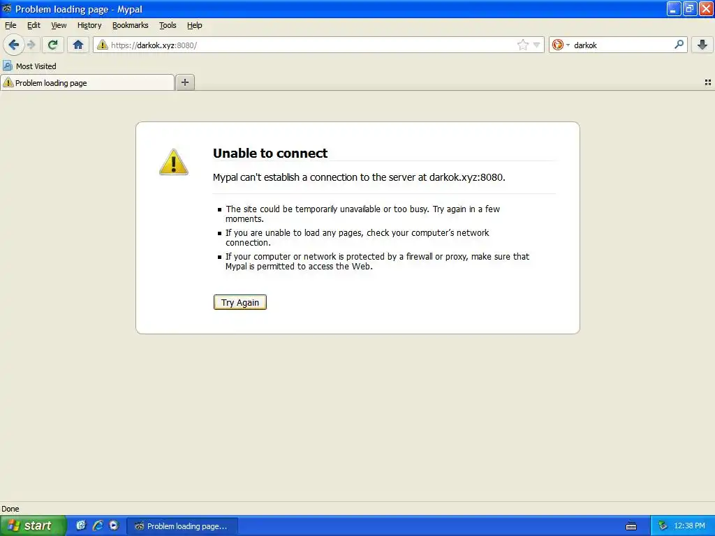This screenshot has width=715, height=536.
Task: Open the Windows start button
Action: (x=34, y=526)
